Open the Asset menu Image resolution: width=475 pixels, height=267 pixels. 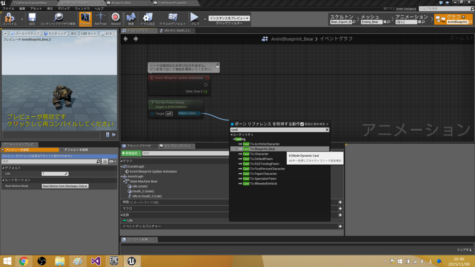point(36,8)
